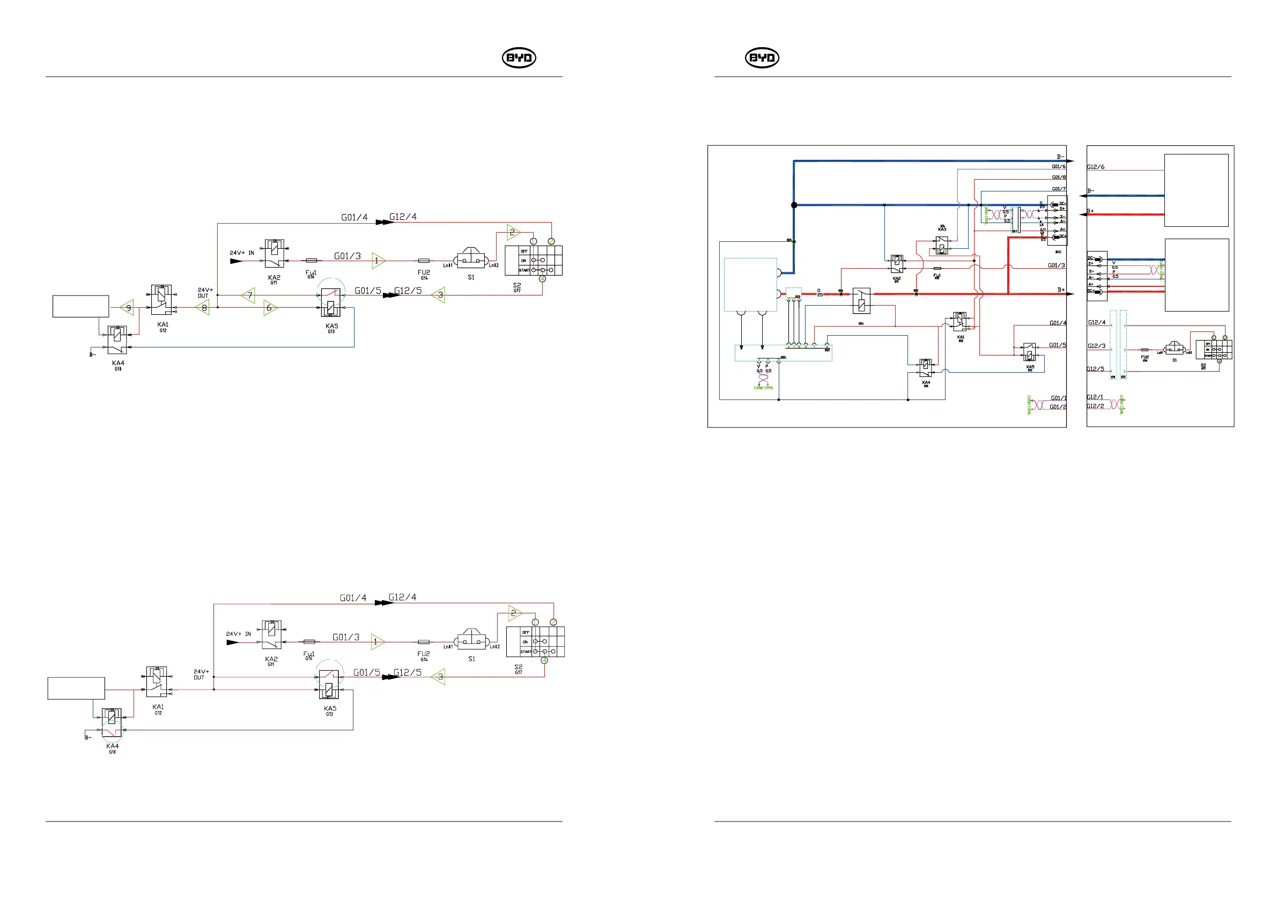The height and width of the screenshot is (903, 1277).
Task: Click the green triangle marker numbered 8
Action: pyautogui.click(x=204, y=307)
